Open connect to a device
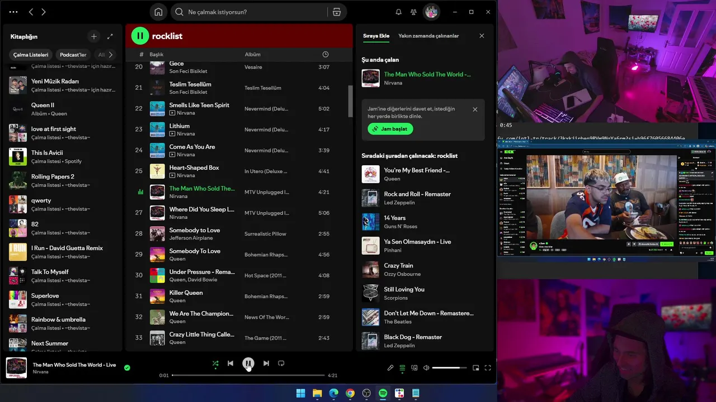Image resolution: width=716 pixels, height=402 pixels. tap(414, 368)
